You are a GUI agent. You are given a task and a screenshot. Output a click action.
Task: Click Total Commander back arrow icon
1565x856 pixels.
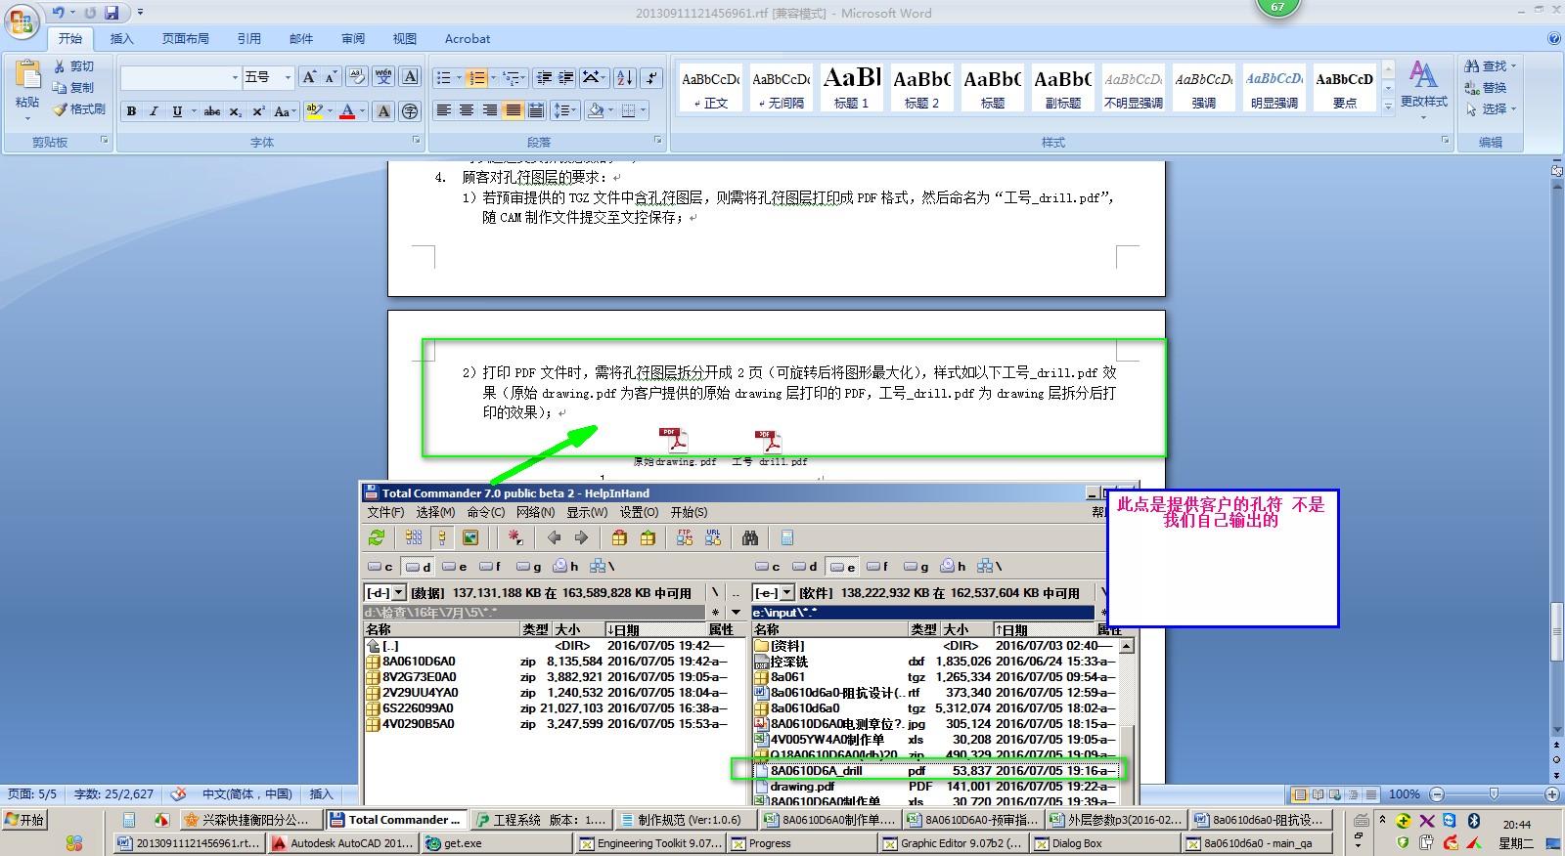coord(555,537)
